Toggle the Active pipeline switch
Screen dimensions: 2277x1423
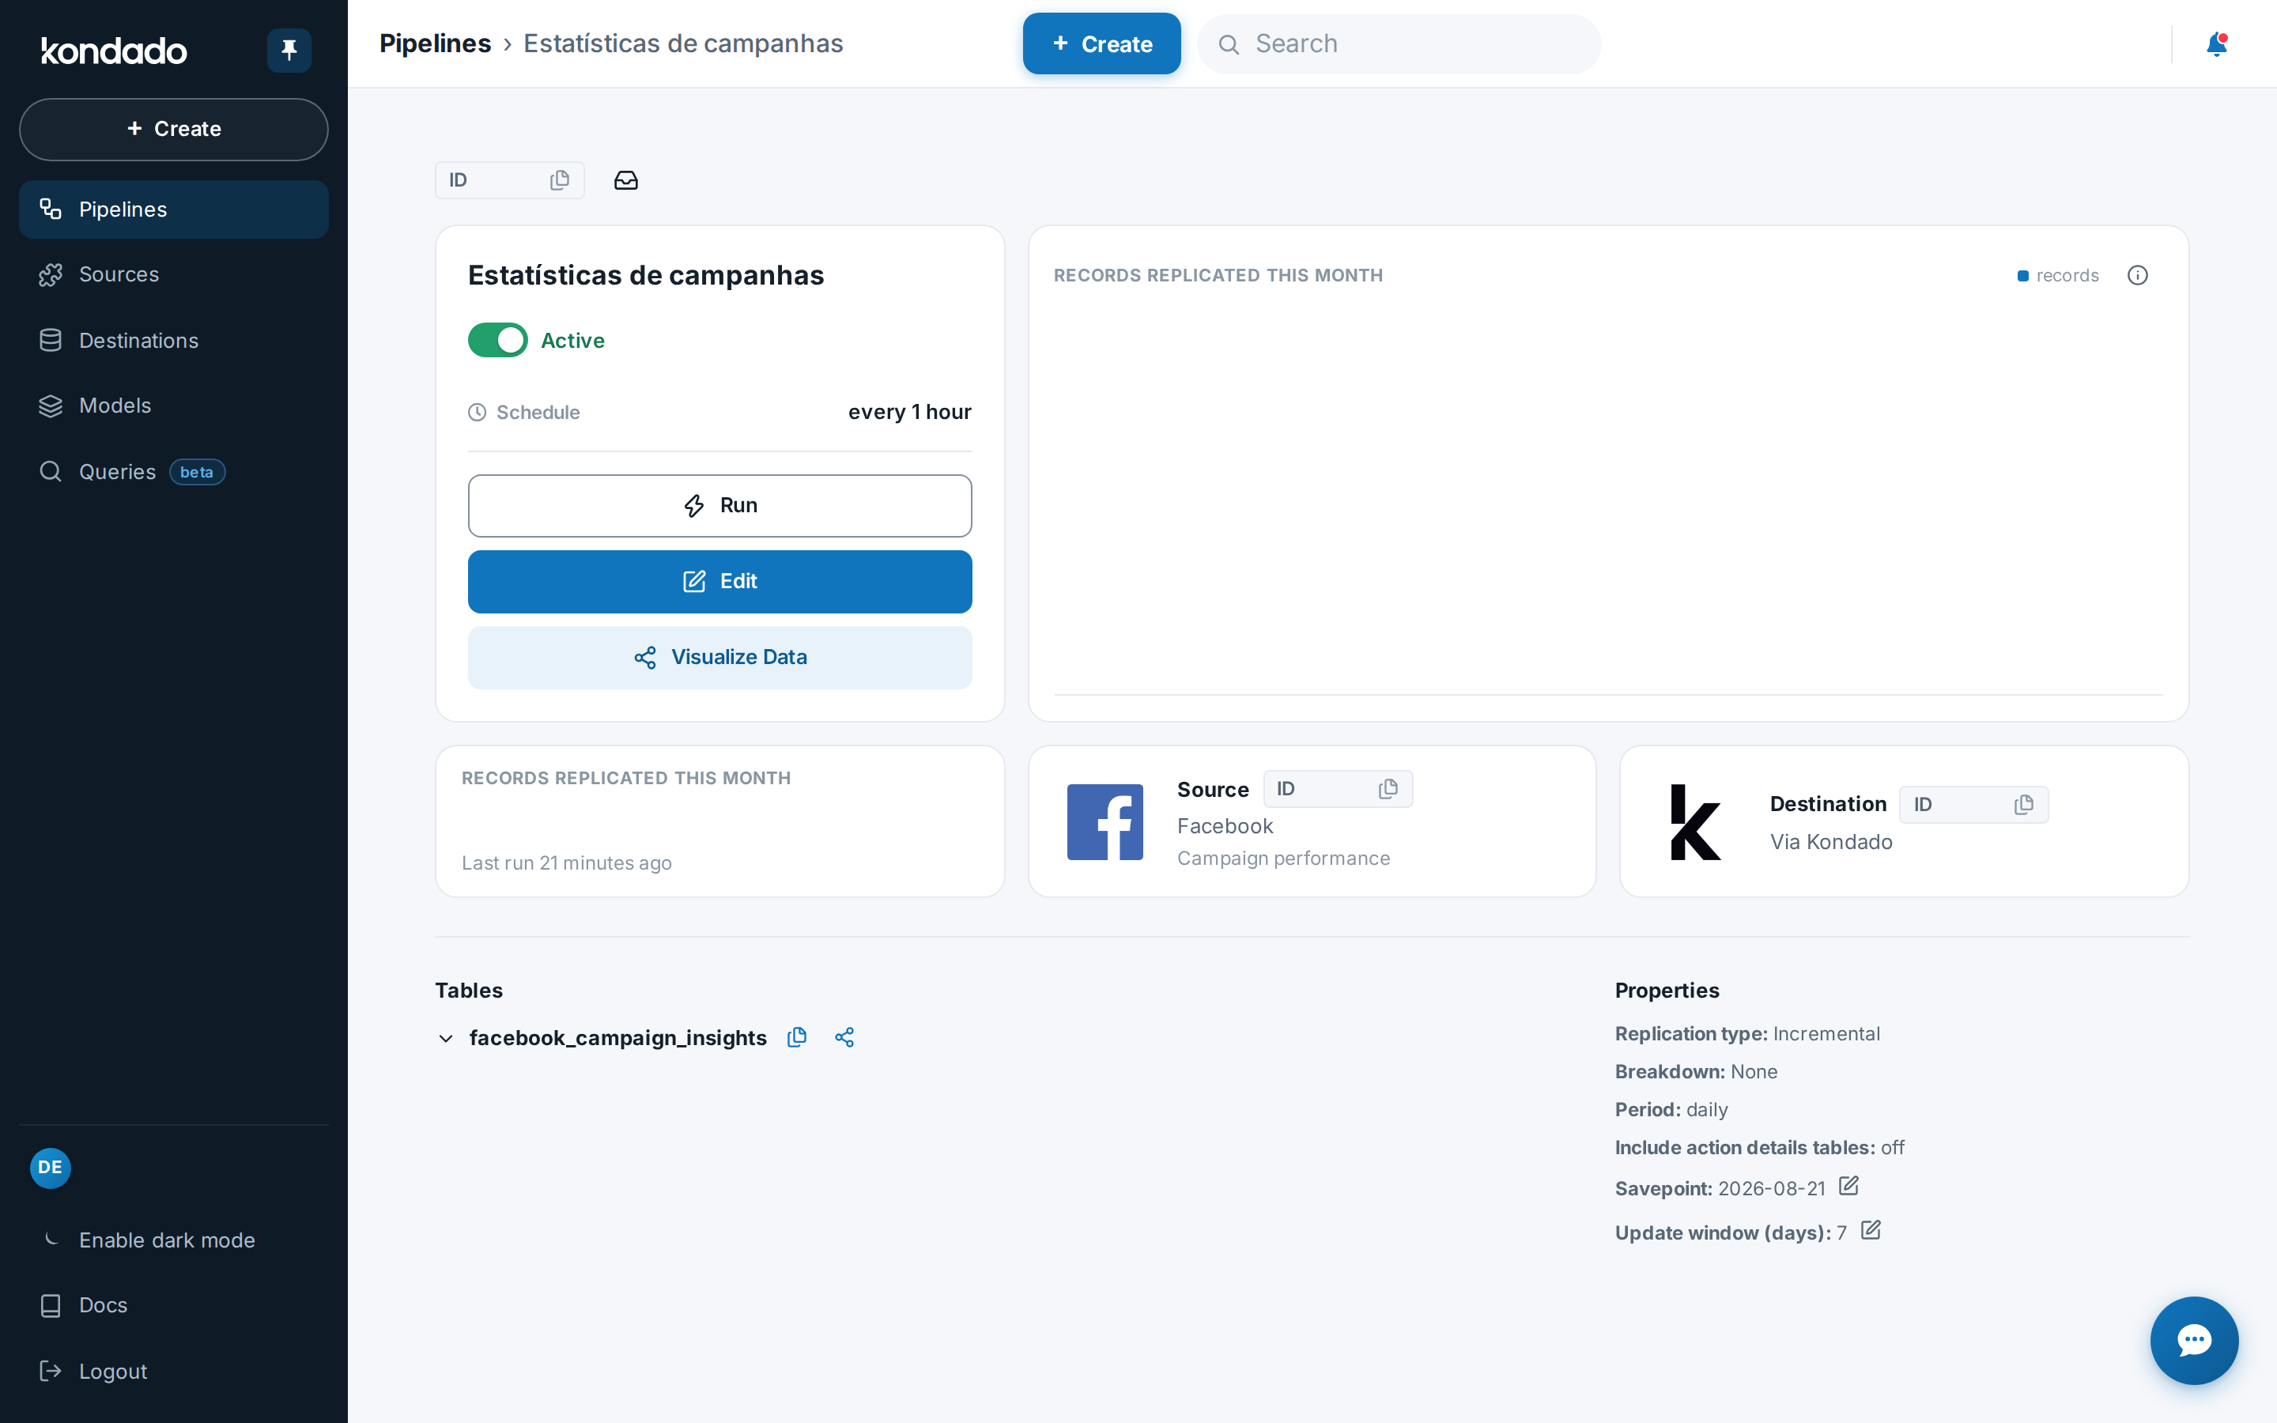498,340
